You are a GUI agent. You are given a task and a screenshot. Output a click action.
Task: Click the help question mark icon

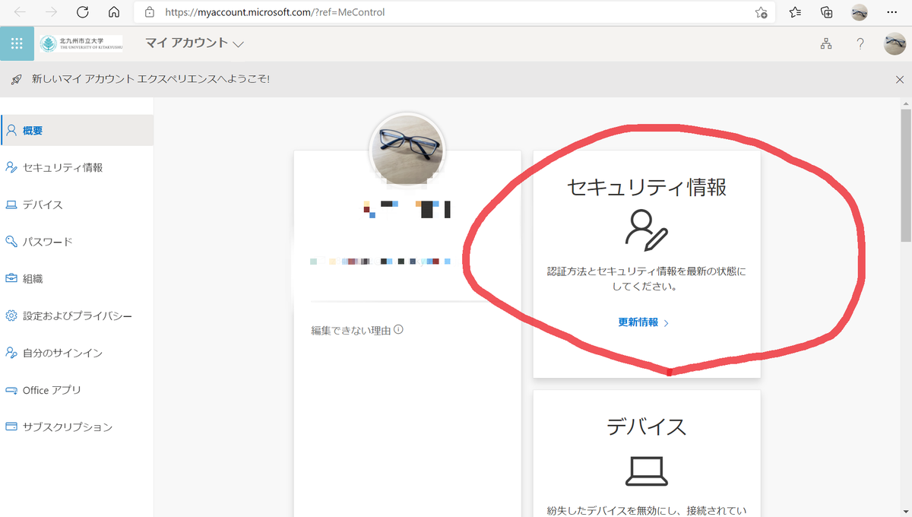pos(860,43)
